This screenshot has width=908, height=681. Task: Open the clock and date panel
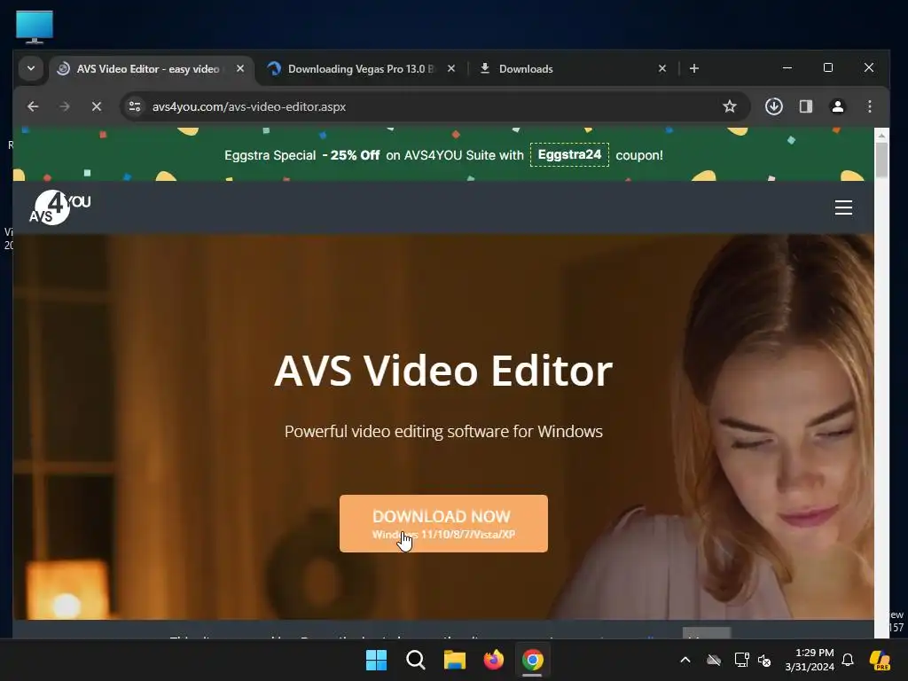pos(810,660)
